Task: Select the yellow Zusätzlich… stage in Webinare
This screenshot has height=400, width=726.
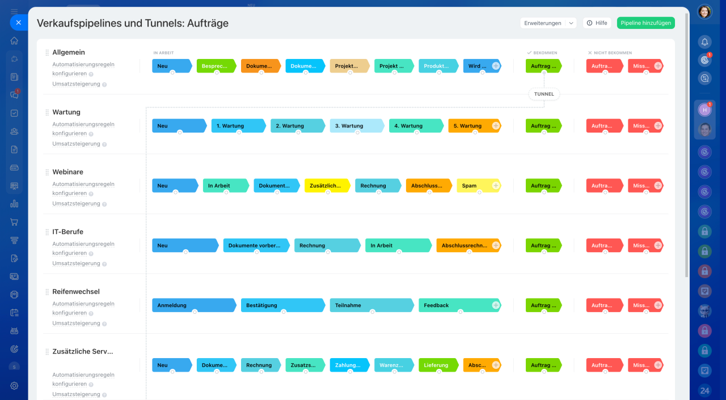Action: click(327, 185)
